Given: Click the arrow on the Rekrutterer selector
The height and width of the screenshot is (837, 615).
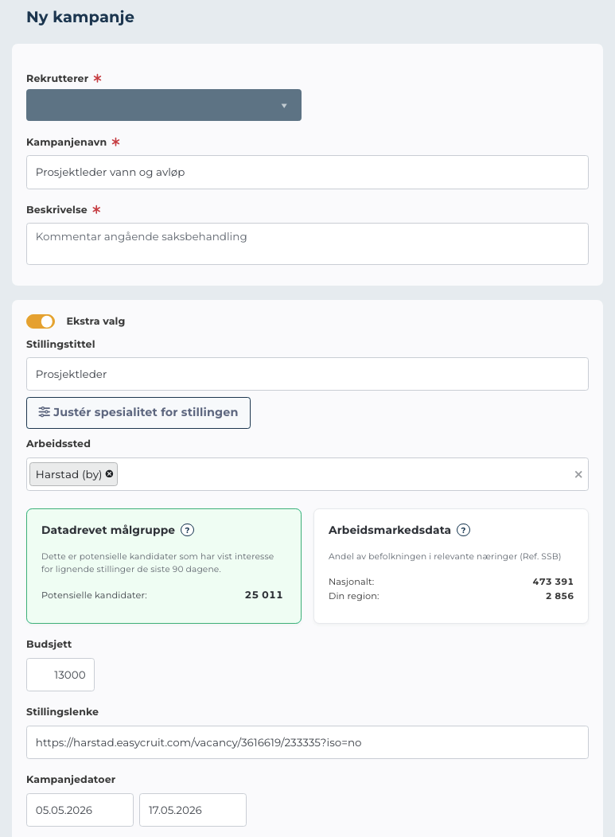Looking at the screenshot, I should click(x=284, y=105).
